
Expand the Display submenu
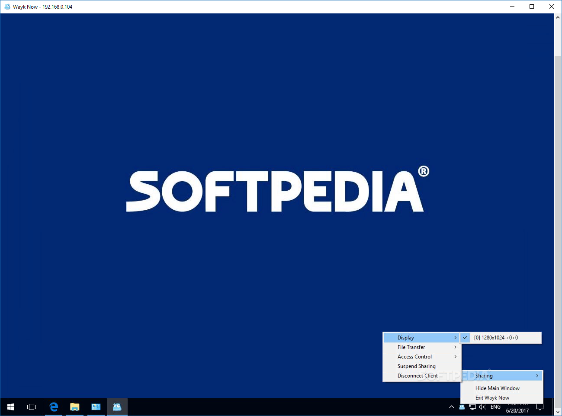[x=422, y=338]
